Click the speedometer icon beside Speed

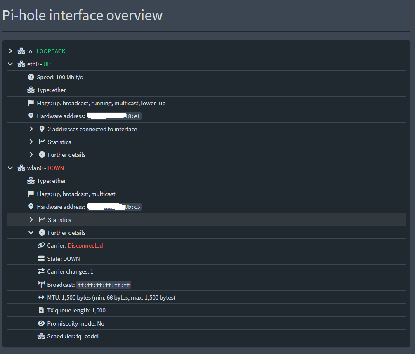[31, 77]
